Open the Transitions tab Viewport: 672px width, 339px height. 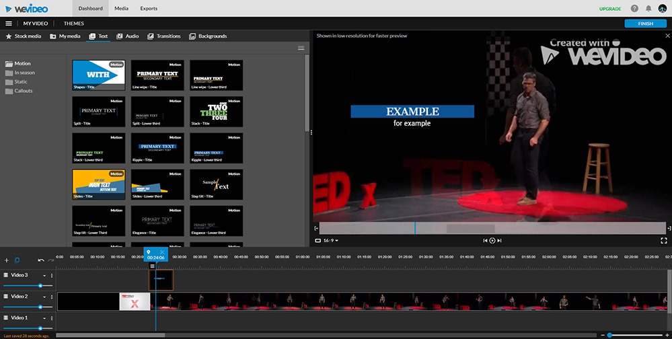163,36
